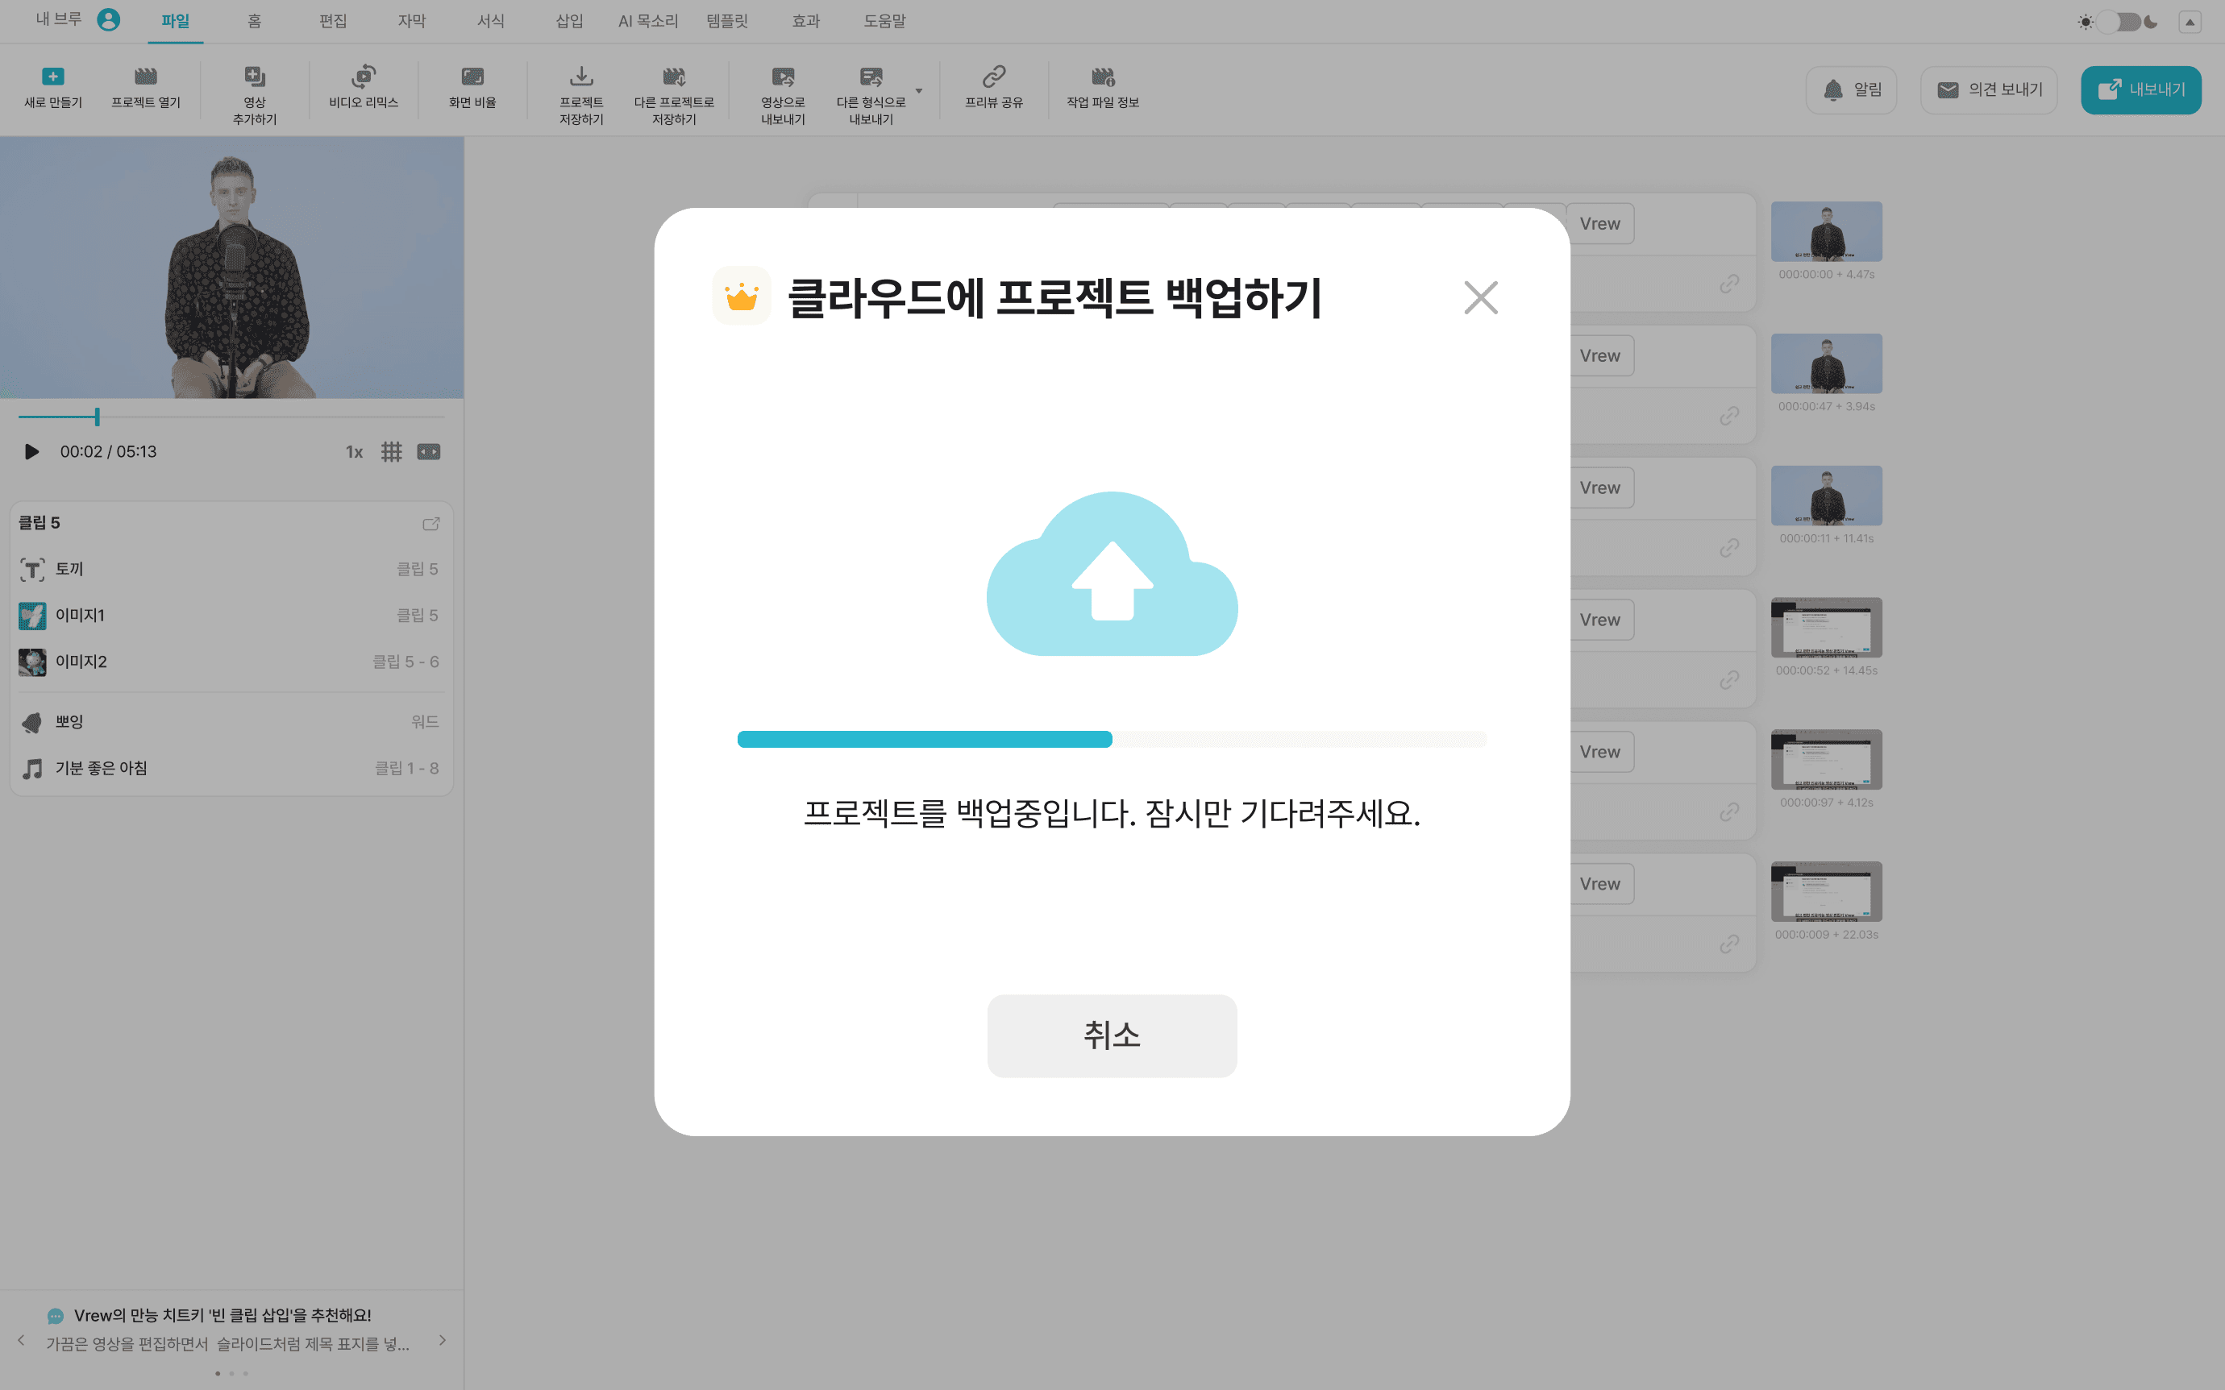Click the video preview seek slider

tap(230, 417)
